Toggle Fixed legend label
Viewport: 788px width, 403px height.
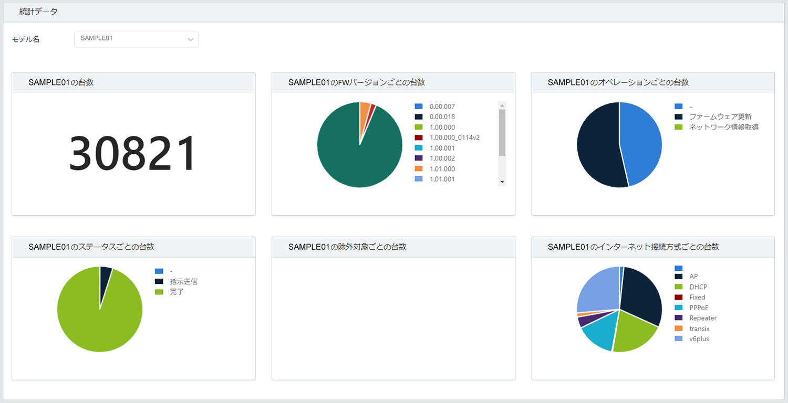pos(697,297)
